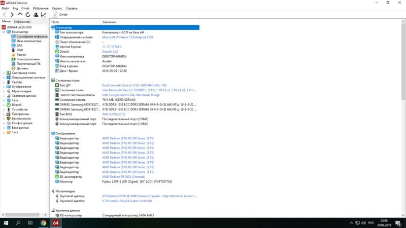Switch to the Меню sidebar tab
Image resolution: width=406 pixels, height=228 pixels.
click(x=6, y=21)
